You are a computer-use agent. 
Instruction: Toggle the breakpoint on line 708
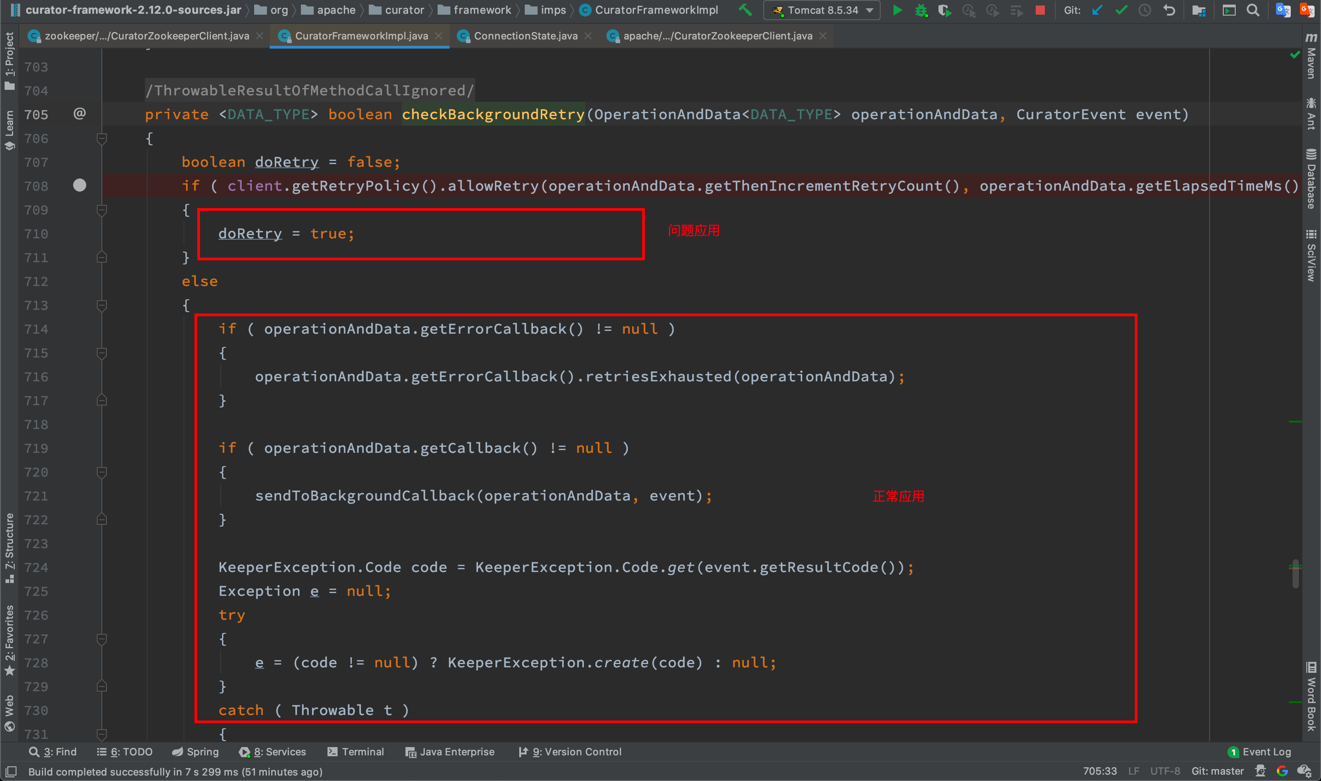click(79, 185)
